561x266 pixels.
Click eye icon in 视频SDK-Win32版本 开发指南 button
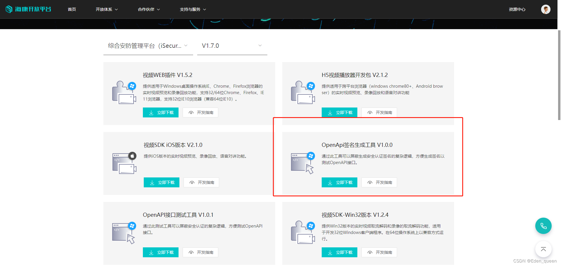(x=370, y=253)
